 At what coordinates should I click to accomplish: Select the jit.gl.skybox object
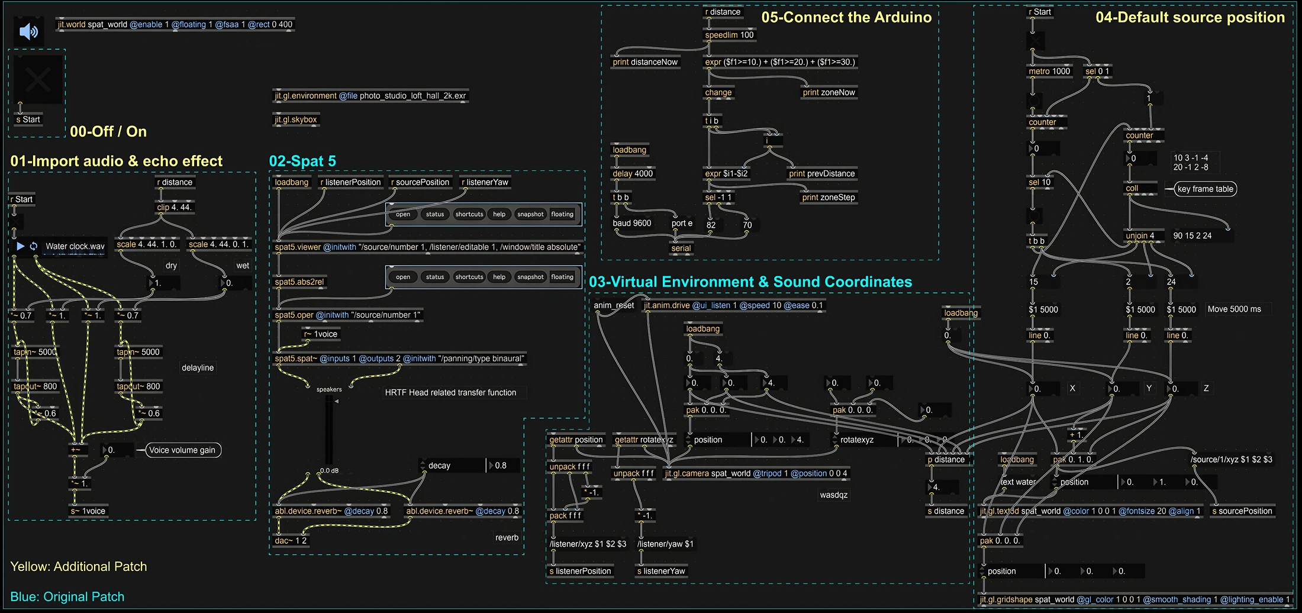pyautogui.click(x=296, y=120)
